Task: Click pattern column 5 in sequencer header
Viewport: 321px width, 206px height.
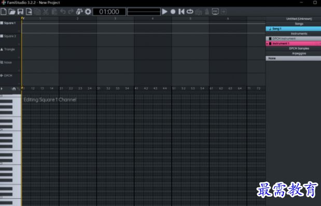Action: point(190,19)
